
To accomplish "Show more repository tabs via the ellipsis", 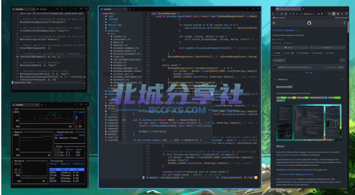I will coord(343,53).
